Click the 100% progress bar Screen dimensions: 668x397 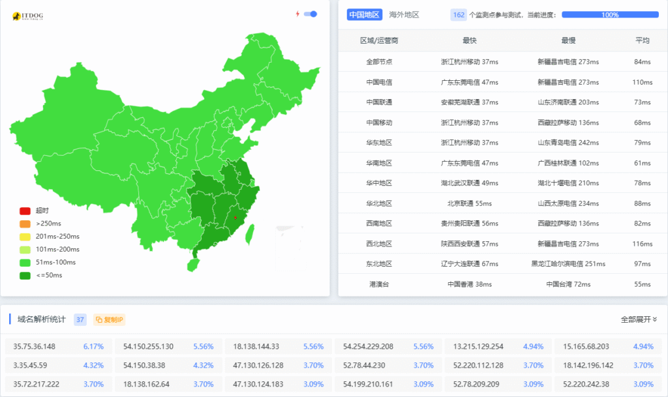click(x=610, y=14)
